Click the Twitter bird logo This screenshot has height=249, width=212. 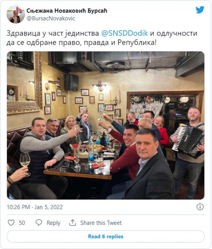click(200, 10)
